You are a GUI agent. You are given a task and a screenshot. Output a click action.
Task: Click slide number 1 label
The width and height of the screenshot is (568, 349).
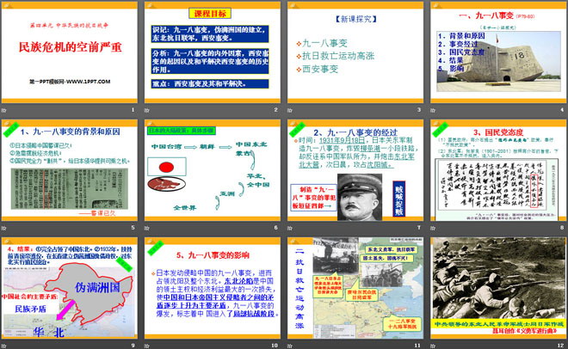point(133,110)
